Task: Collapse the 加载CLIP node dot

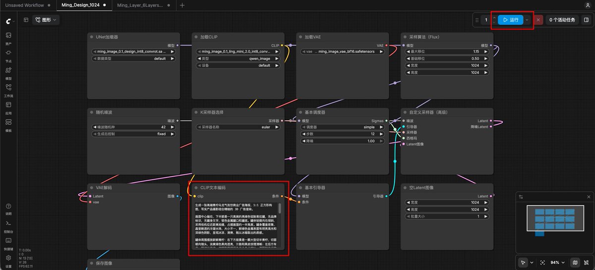Action: [196, 37]
